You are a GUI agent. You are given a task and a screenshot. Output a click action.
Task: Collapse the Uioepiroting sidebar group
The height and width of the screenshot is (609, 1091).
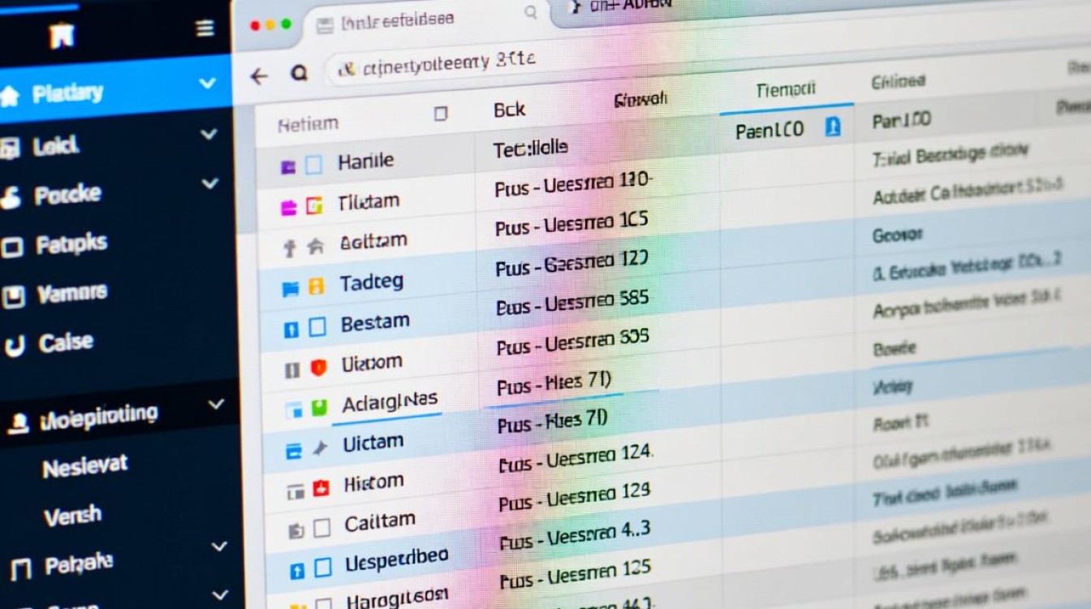coord(216,404)
